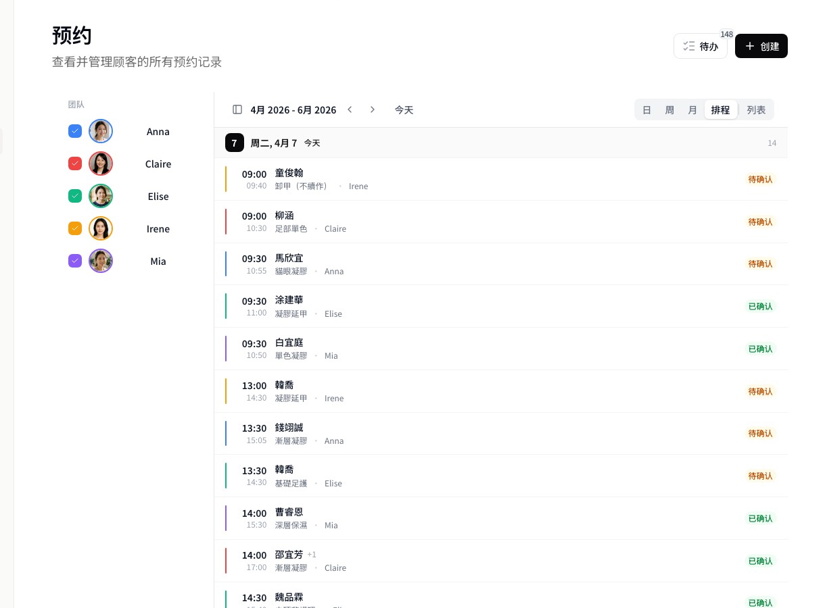The height and width of the screenshot is (608, 825).
Task: Switch to the 月 month view tab
Action: [x=692, y=109]
